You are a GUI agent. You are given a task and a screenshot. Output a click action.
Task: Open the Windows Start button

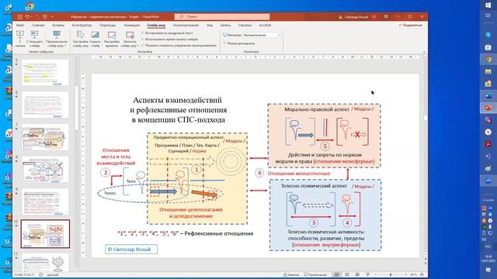tap(488, 5)
